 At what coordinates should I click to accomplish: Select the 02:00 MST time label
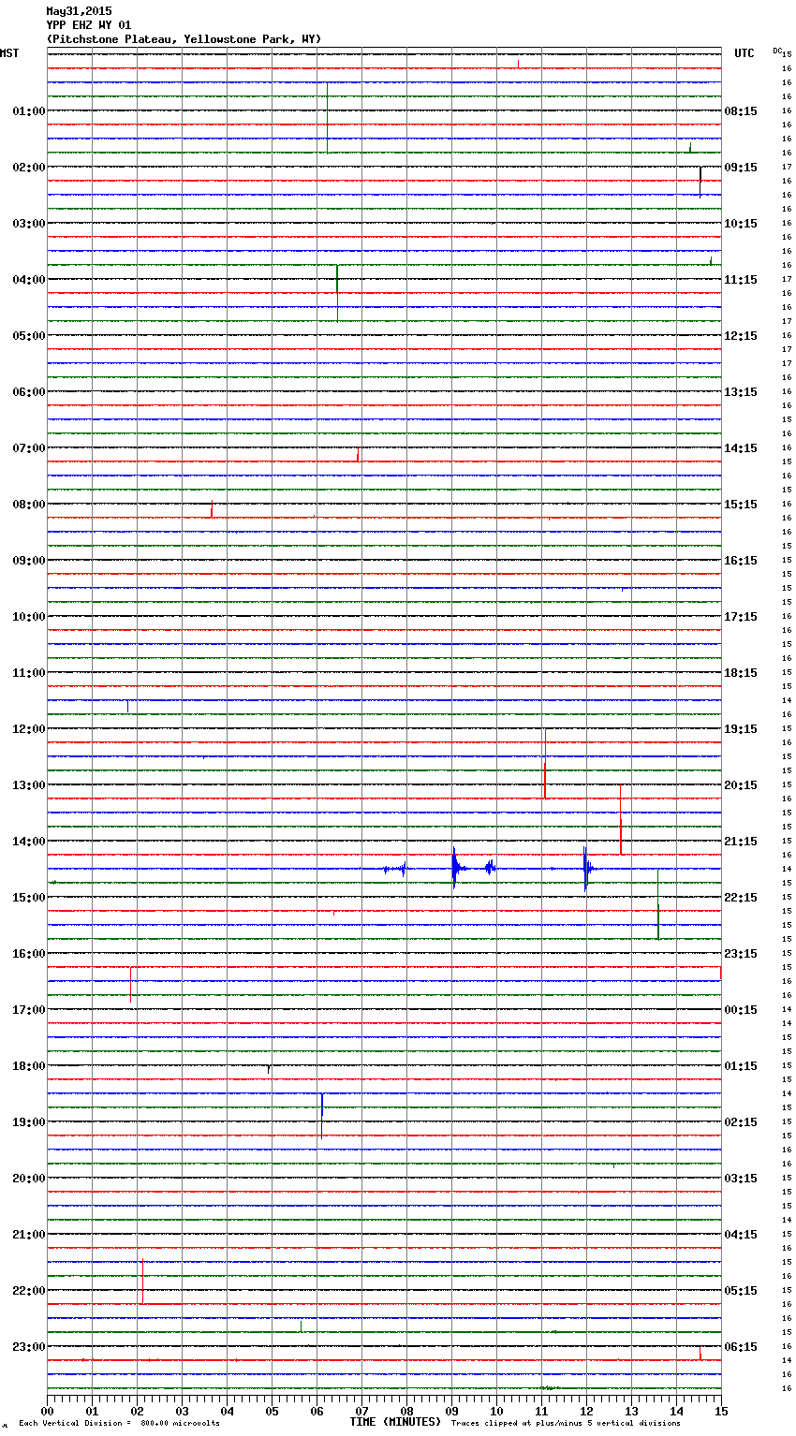(28, 168)
